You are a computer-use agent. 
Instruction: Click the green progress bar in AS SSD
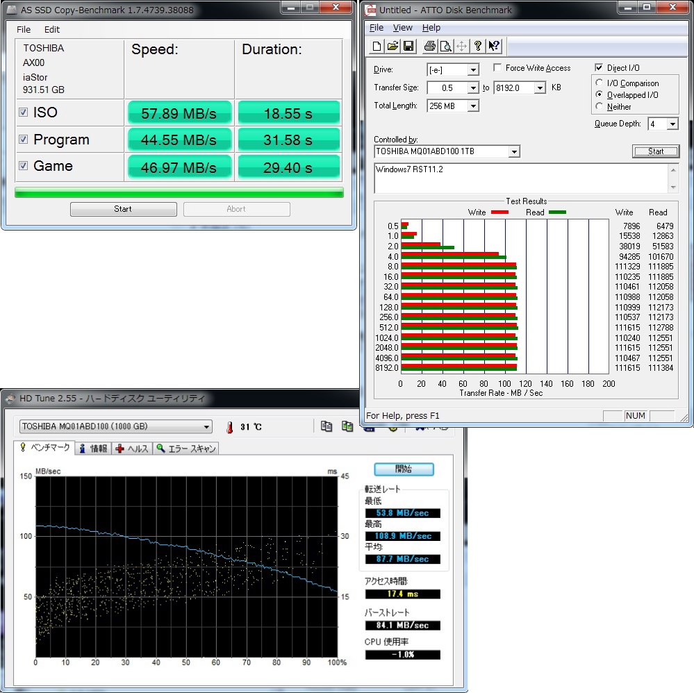179,192
